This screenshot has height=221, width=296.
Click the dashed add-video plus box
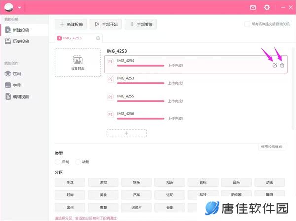[x=126, y=133]
